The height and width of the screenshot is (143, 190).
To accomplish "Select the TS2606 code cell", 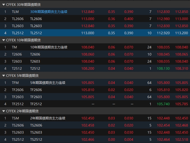I will tap(18, 125).
